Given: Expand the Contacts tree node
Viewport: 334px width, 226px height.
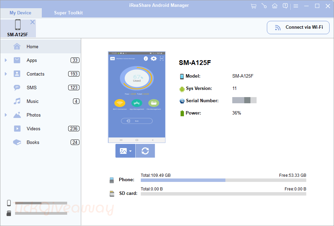Looking at the screenshot, I should tap(6, 74).
